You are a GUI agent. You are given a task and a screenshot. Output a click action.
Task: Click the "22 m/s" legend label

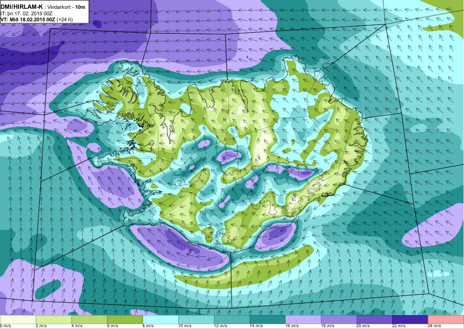399,326
